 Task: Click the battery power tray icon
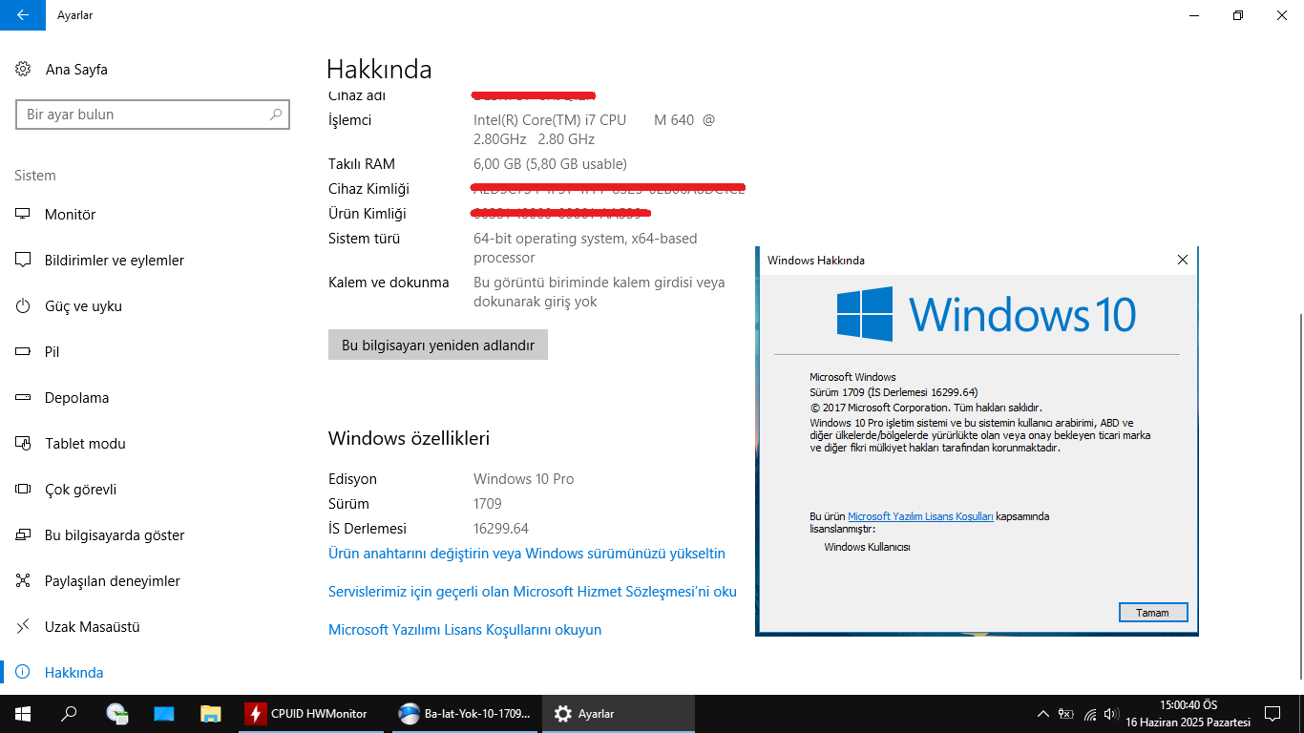click(x=1066, y=714)
